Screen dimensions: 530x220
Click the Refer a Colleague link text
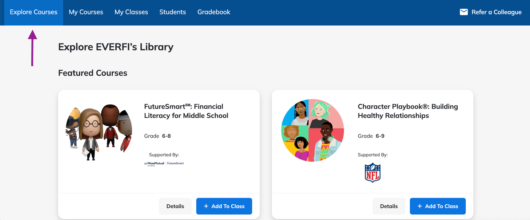click(x=496, y=12)
